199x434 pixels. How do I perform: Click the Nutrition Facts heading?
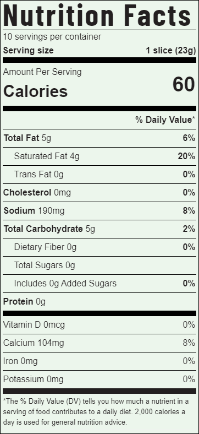pyautogui.click(x=97, y=15)
